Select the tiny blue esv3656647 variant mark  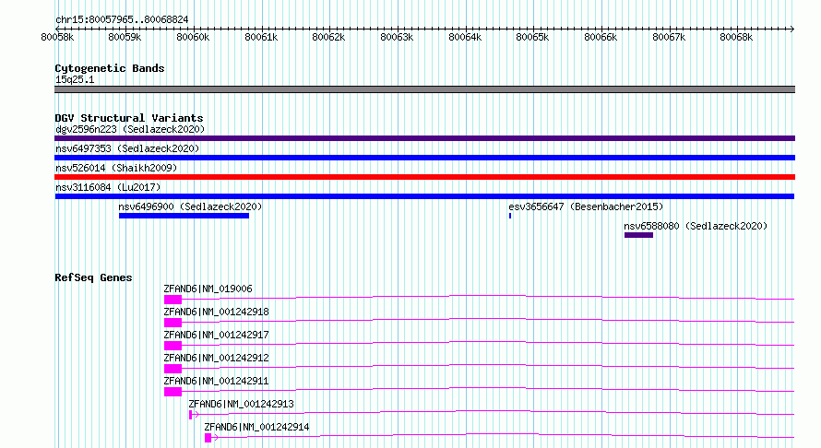[x=510, y=216]
